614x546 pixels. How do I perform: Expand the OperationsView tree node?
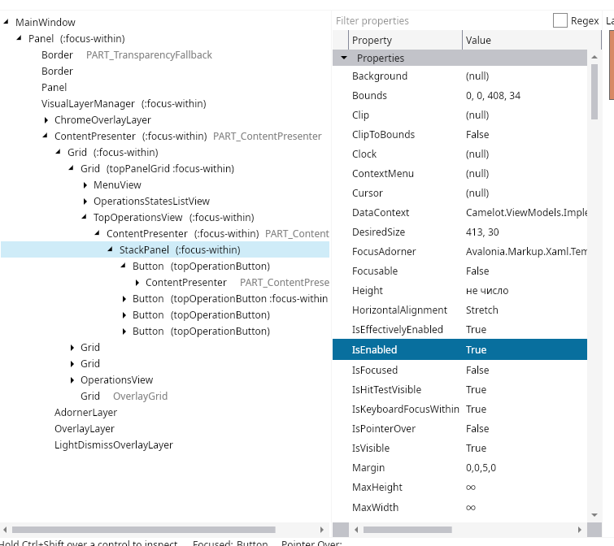(72, 380)
